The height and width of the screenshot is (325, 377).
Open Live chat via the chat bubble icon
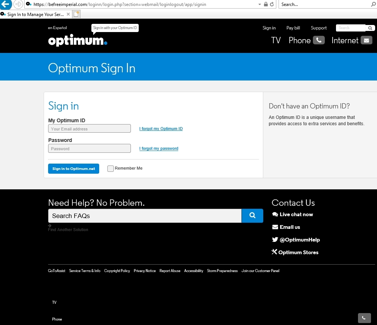pos(275,214)
